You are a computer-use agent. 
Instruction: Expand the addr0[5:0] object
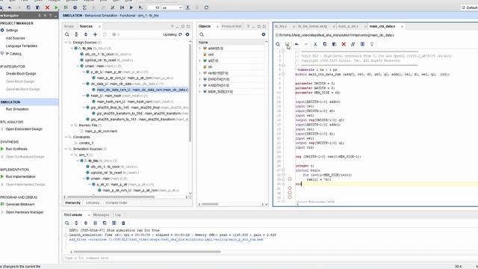[x=200, y=48]
